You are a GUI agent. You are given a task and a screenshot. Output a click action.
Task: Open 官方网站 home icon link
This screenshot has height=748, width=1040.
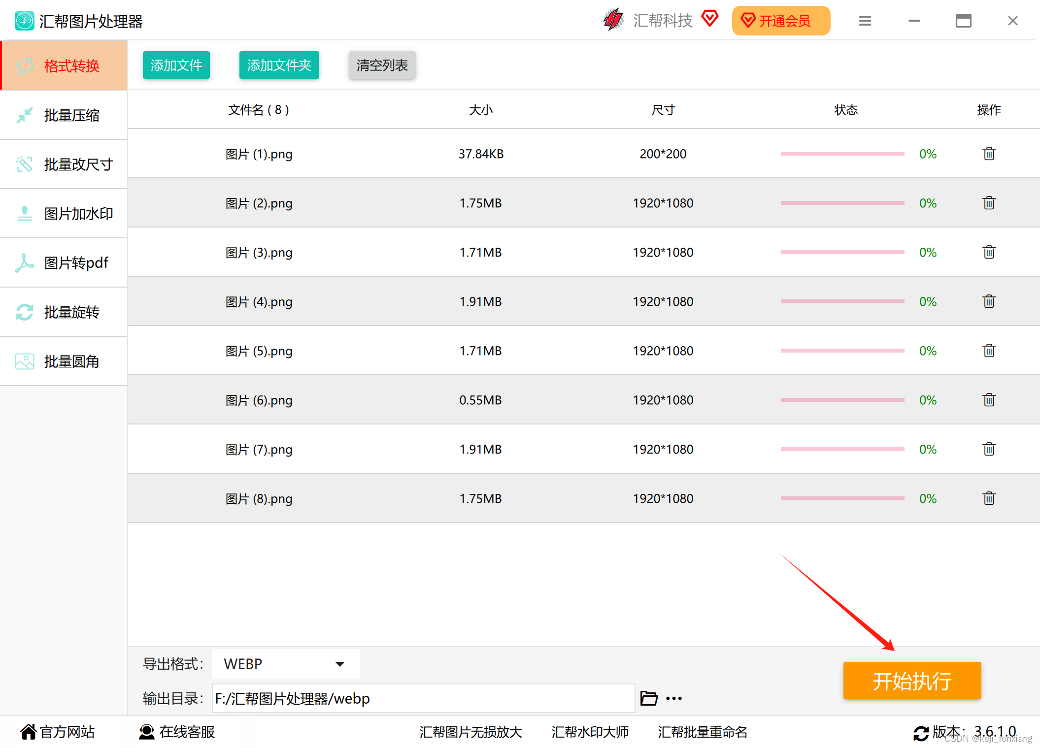pos(29,732)
